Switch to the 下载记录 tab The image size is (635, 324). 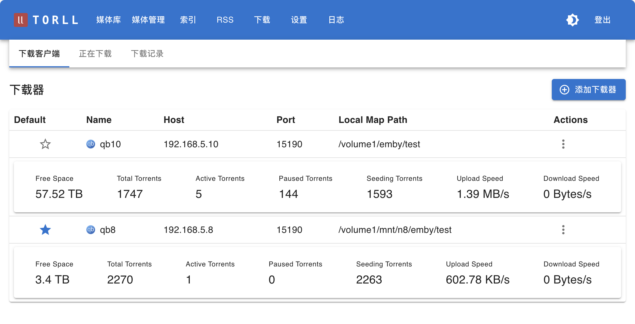tap(147, 54)
